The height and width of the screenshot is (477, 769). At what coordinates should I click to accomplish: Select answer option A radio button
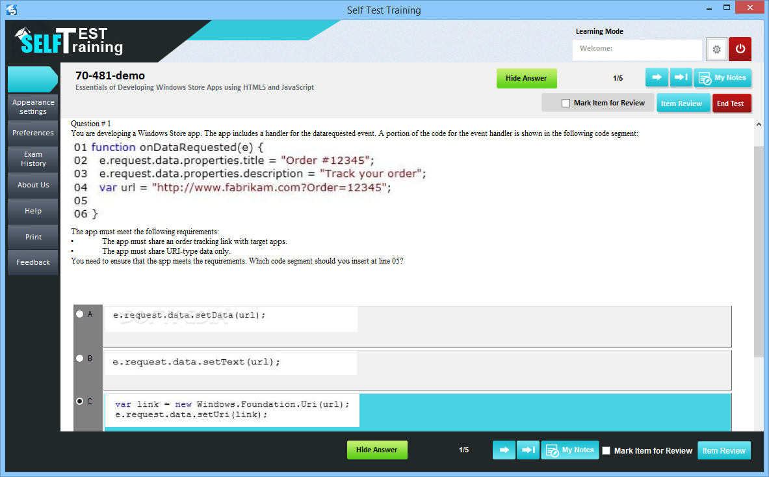(79, 314)
